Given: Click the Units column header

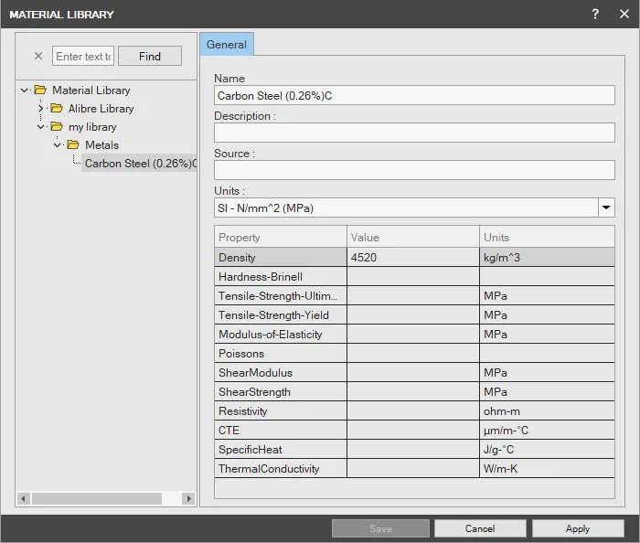Looking at the screenshot, I should click(547, 237).
